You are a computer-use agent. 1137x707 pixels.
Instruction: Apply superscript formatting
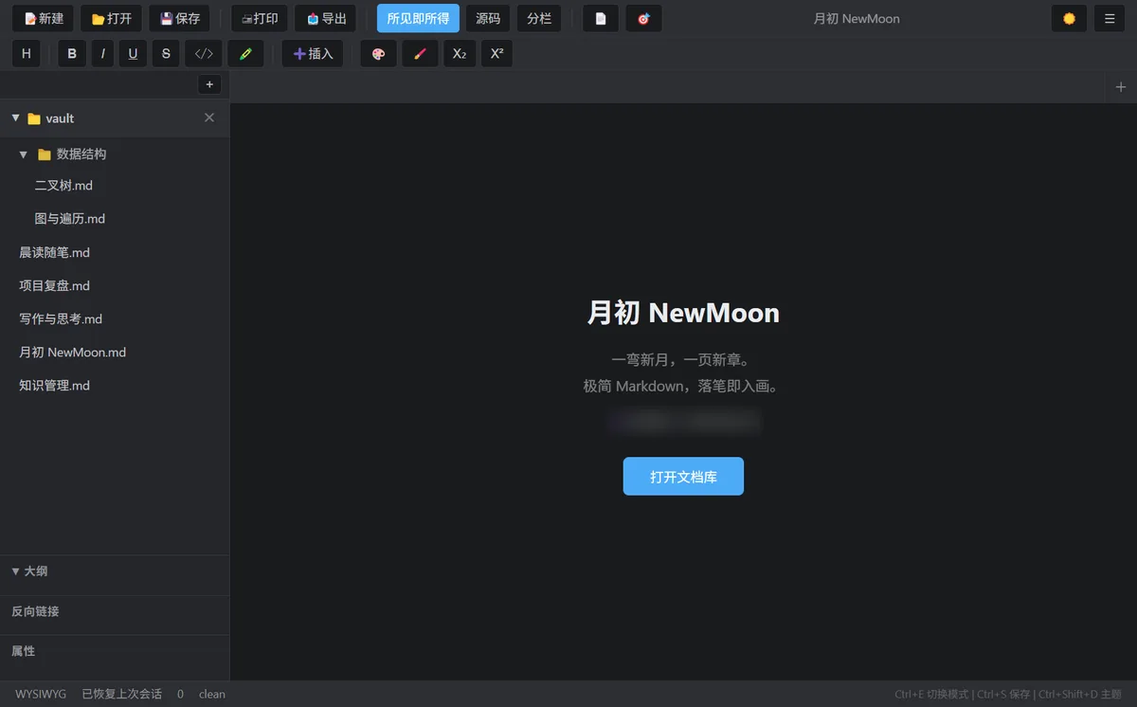click(x=496, y=54)
